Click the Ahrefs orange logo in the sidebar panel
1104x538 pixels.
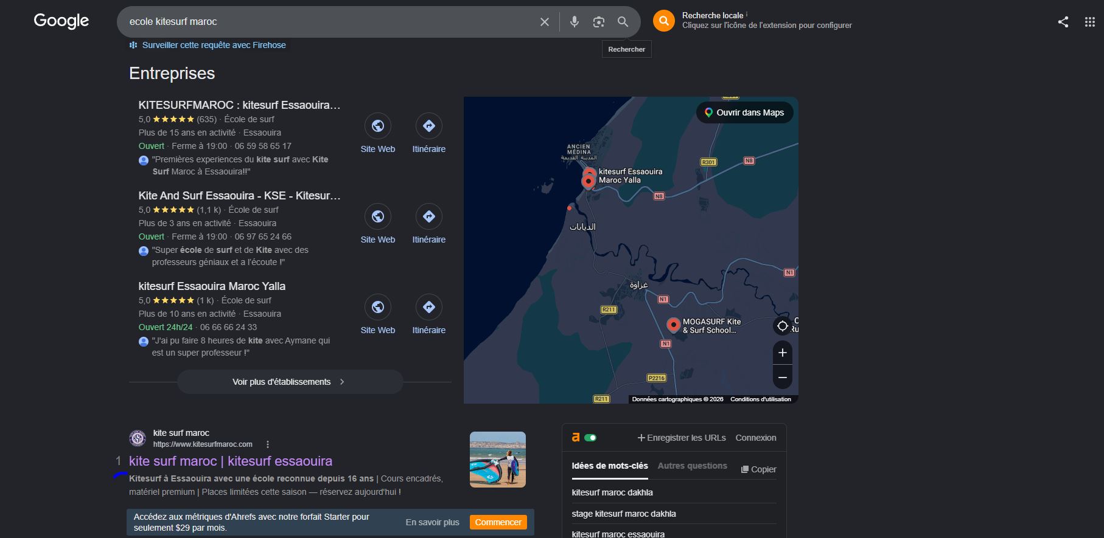point(575,437)
